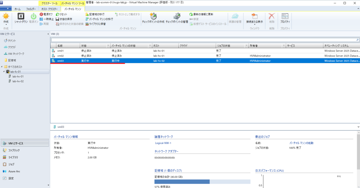Click vm01's lab-hv-01 host cell
Viewport: 360px width, 188px height.
(x=159, y=51)
